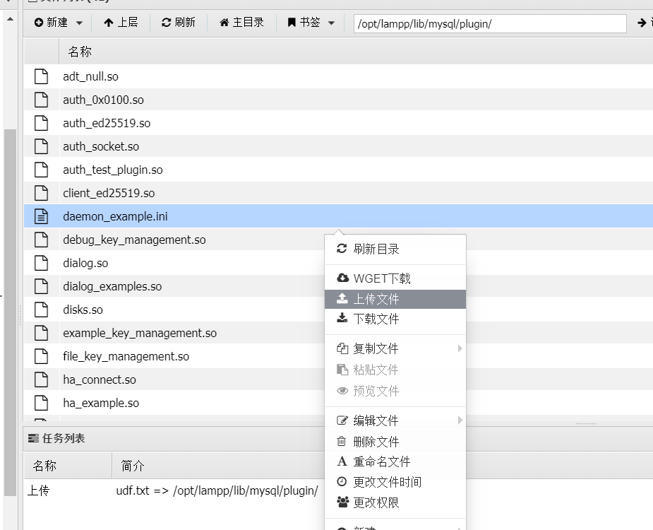Choose 下载文件 download in context menu
The width and height of the screenshot is (653, 530).
coord(395,319)
